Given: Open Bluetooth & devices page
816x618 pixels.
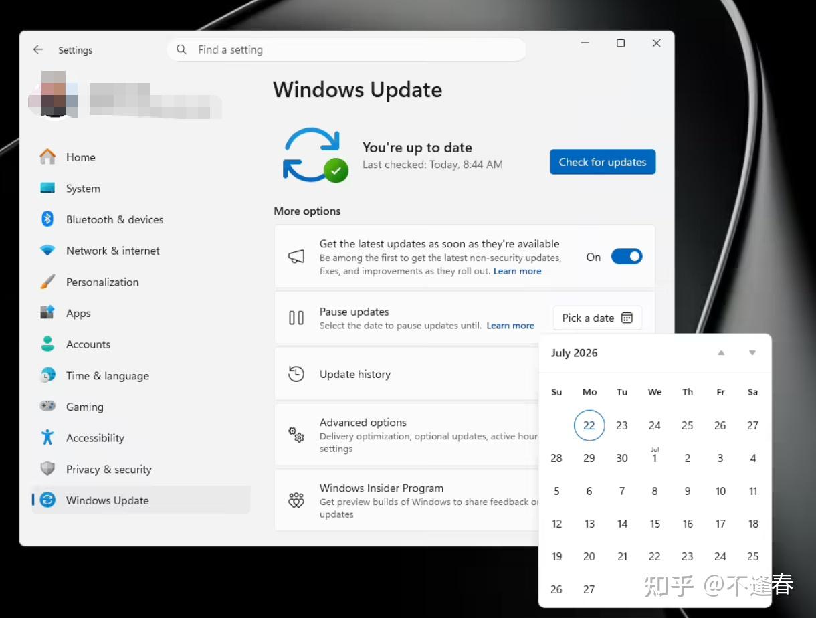Looking at the screenshot, I should [x=141, y=219].
